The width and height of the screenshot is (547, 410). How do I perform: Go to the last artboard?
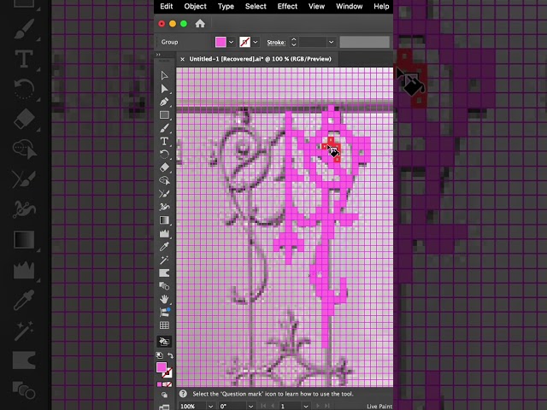pos(326,407)
